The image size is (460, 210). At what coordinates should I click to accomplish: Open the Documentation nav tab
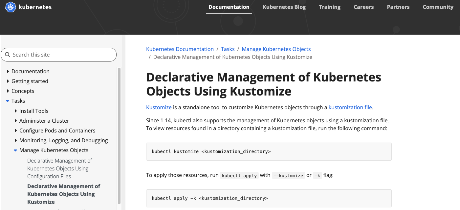(229, 7)
